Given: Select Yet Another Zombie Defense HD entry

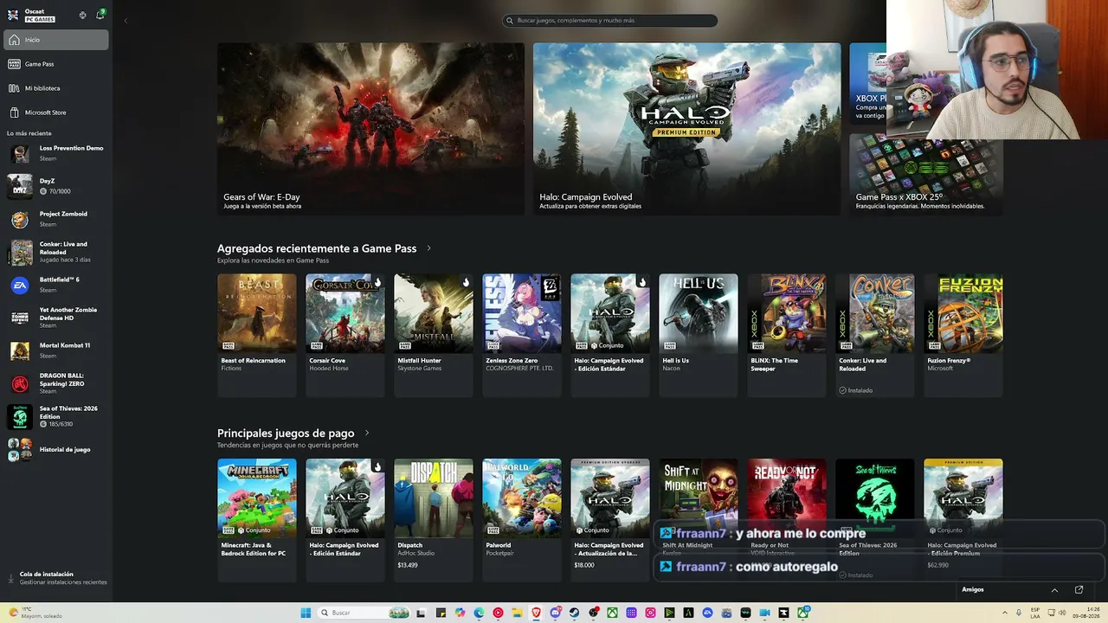Looking at the screenshot, I should 56,318.
